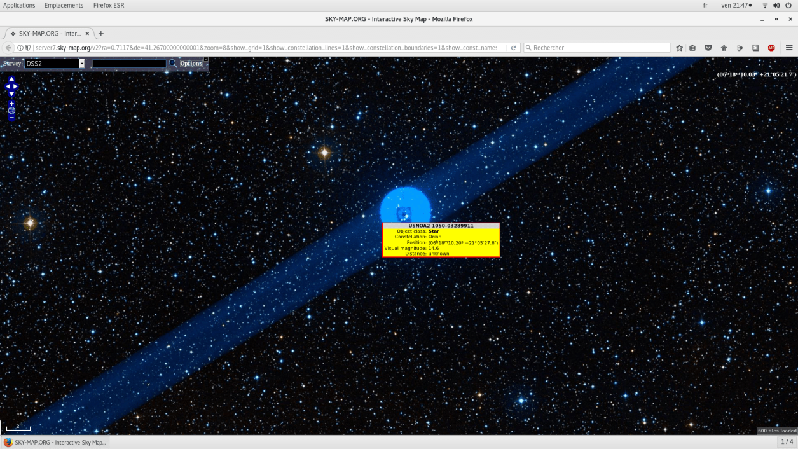
Task: Zoom out with the map minus button
Action: pyautogui.click(x=11, y=118)
